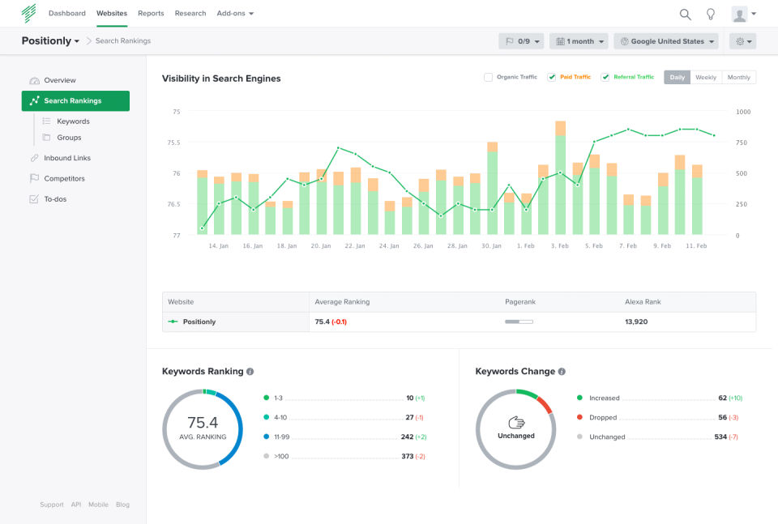
Task: Switch chart to Monthly view
Action: coord(739,77)
